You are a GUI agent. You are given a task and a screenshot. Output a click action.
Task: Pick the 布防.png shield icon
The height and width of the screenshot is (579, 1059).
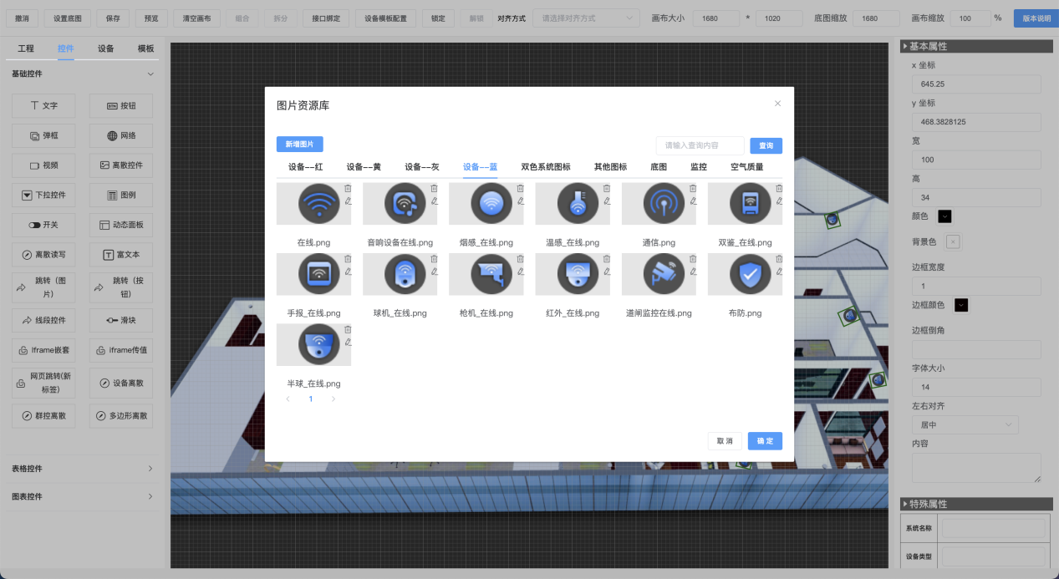(x=744, y=275)
